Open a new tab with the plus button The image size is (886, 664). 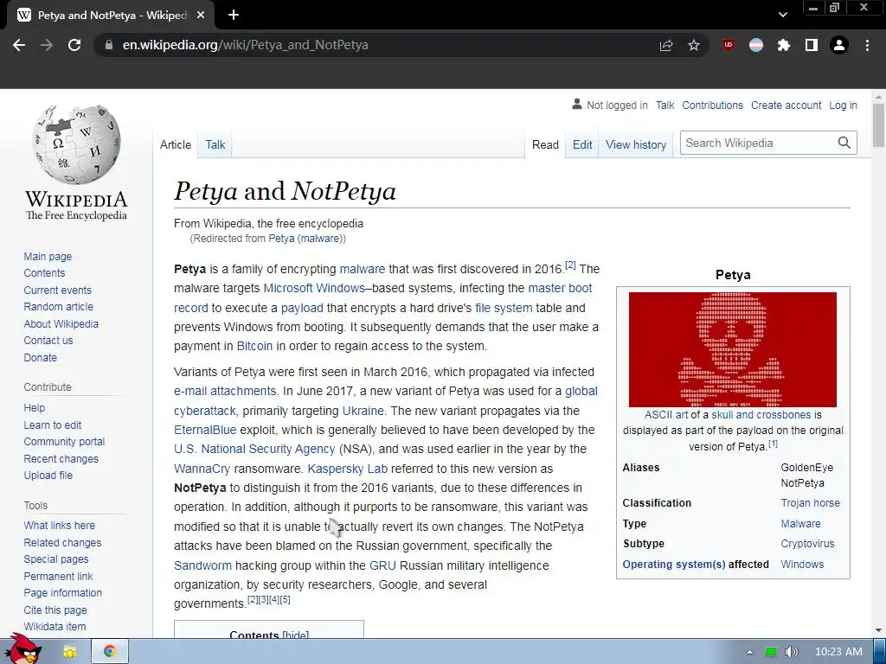point(234,16)
